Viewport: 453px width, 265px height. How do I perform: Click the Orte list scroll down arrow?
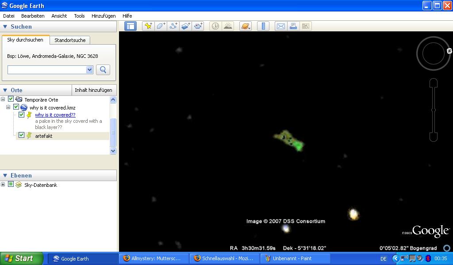tap(113, 151)
